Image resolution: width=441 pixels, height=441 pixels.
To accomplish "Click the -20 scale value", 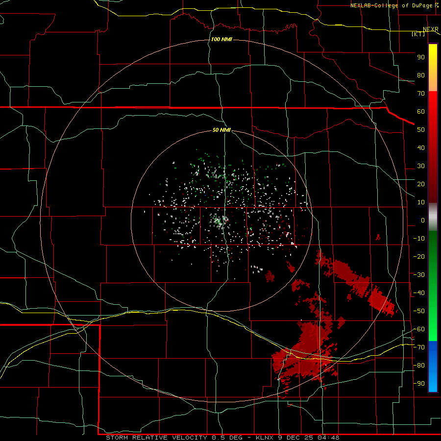I will coord(419,256).
